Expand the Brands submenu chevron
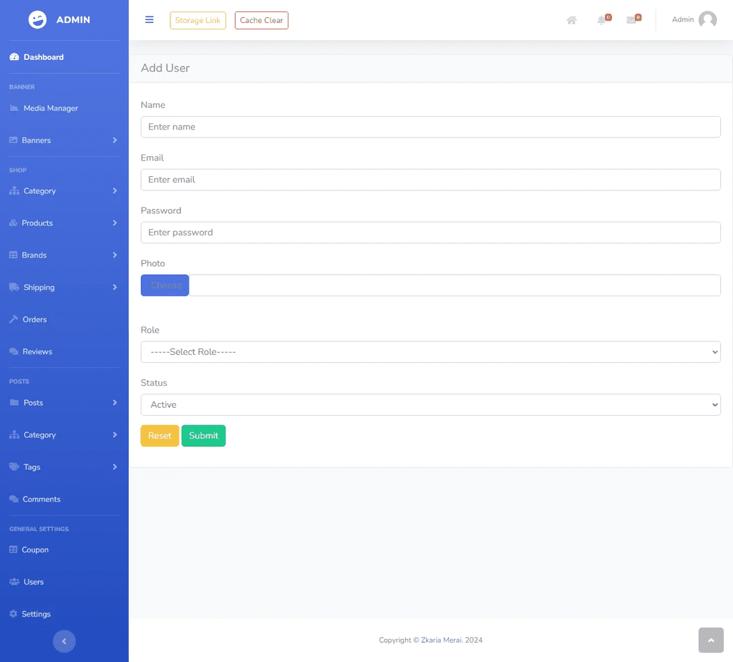The width and height of the screenshot is (733, 662). tap(115, 255)
